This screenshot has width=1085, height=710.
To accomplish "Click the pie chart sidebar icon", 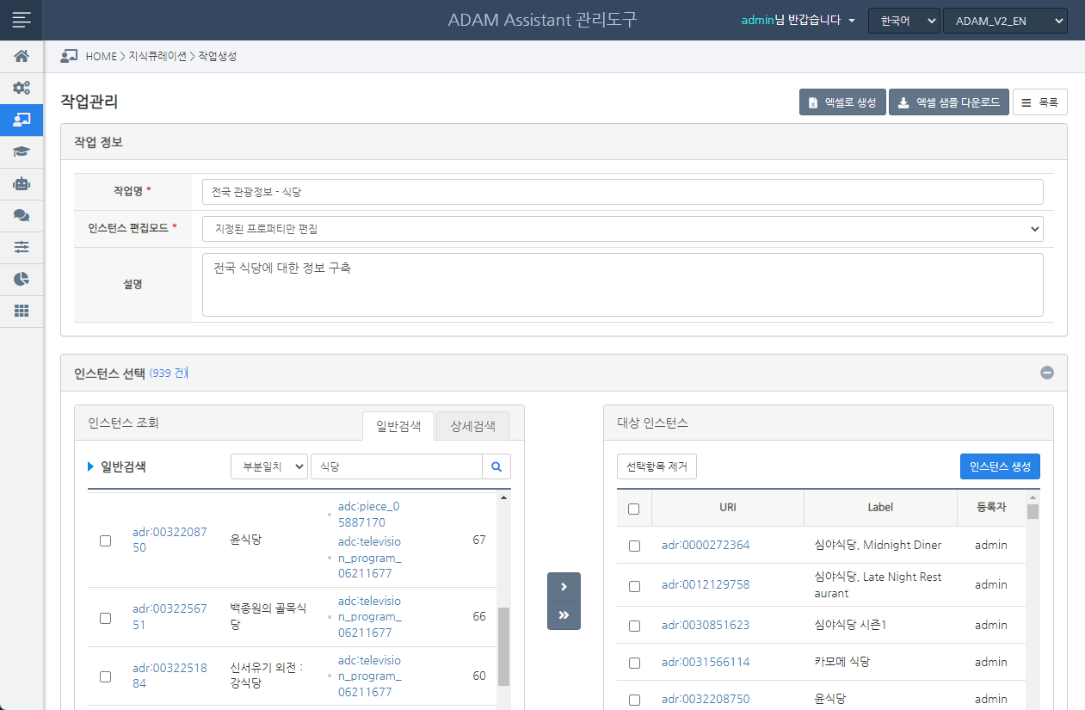I will coord(22,279).
